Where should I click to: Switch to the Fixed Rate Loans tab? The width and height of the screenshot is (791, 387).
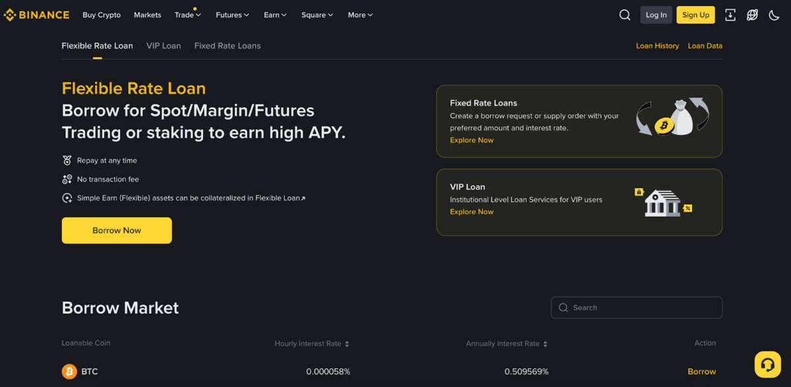tap(227, 45)
